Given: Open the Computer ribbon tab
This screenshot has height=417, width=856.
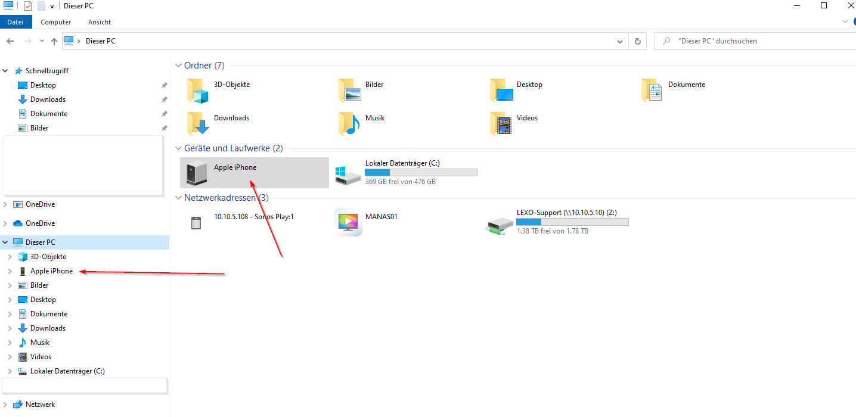Looking at the screenshot, I should pyautogui.click(x=56, y=22).
